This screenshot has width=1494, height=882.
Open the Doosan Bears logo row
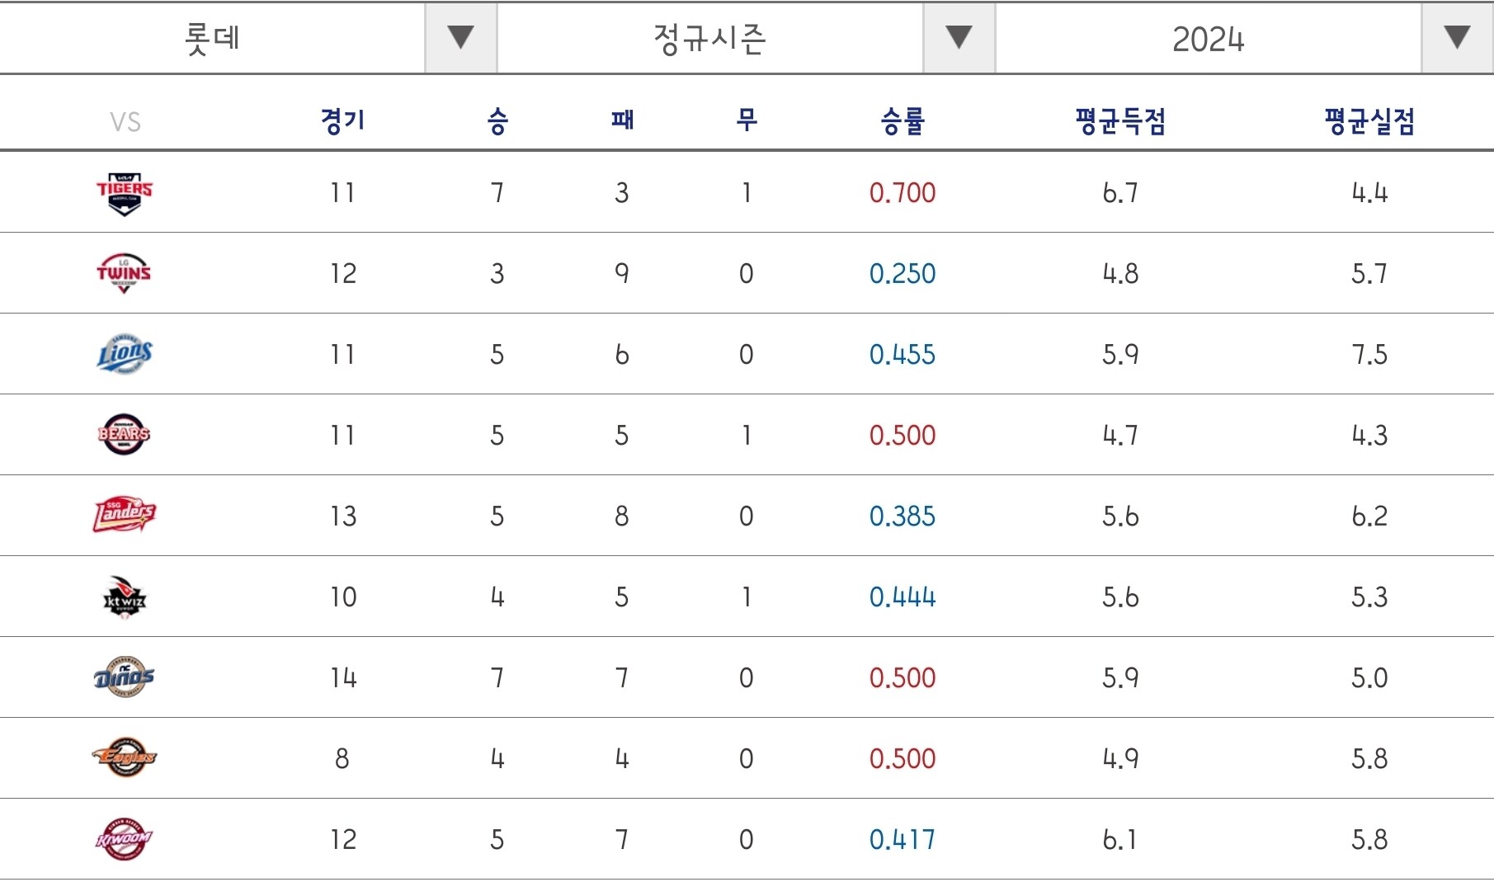tap(125, 434)
